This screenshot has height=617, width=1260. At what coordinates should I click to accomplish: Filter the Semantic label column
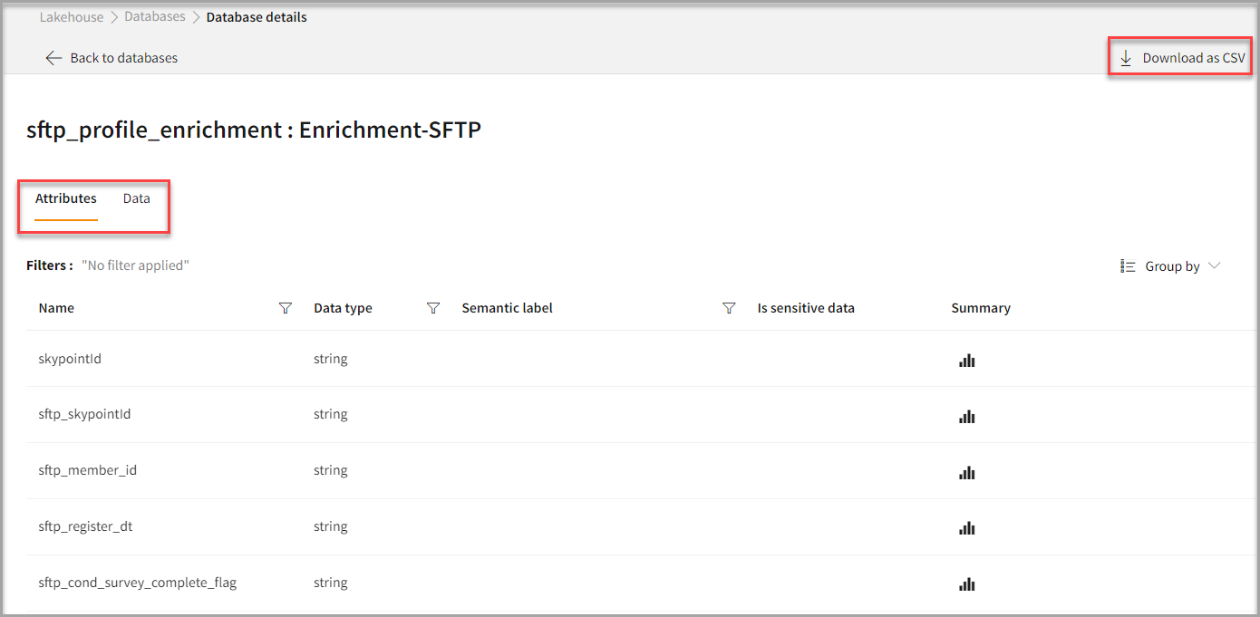(x=729, y=309)
